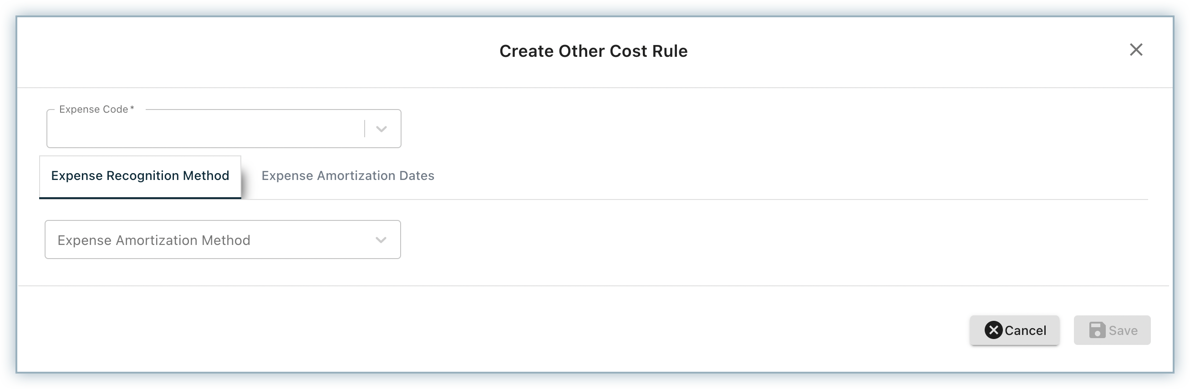Click the dimmed backdrop outside the dialog

595,380
